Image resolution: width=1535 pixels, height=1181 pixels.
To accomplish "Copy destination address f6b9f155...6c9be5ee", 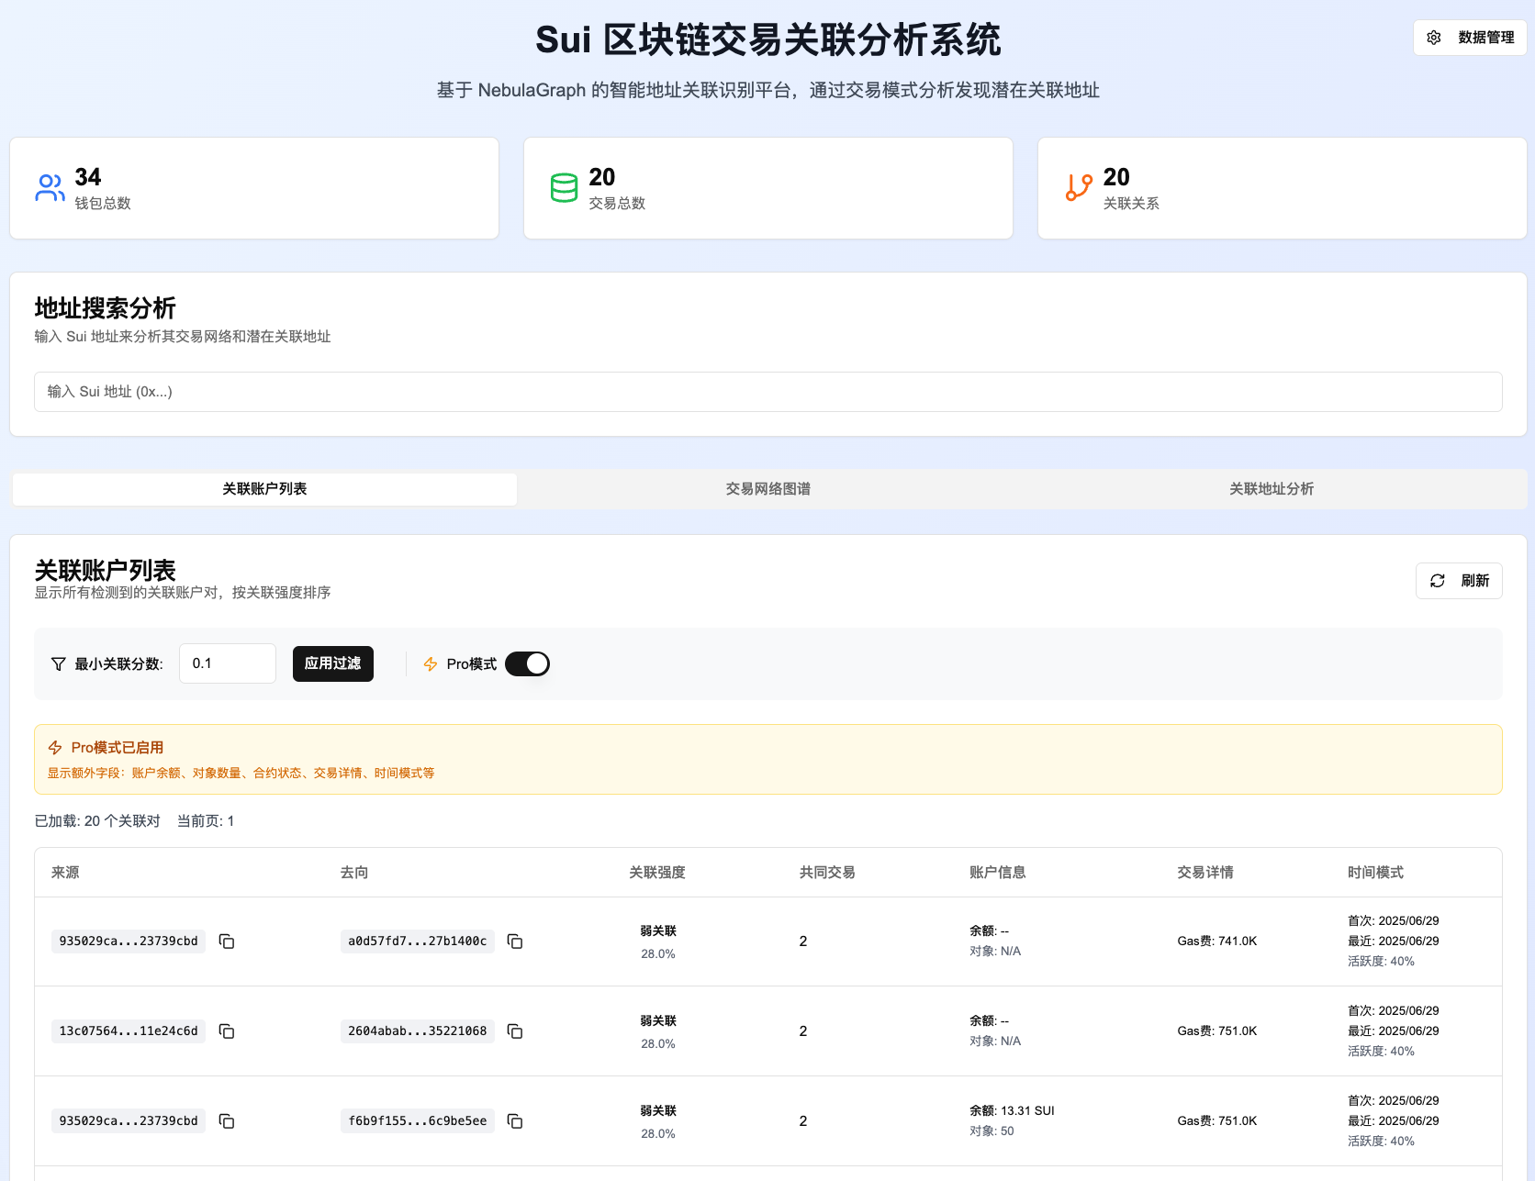I will tap(515, 1121).
